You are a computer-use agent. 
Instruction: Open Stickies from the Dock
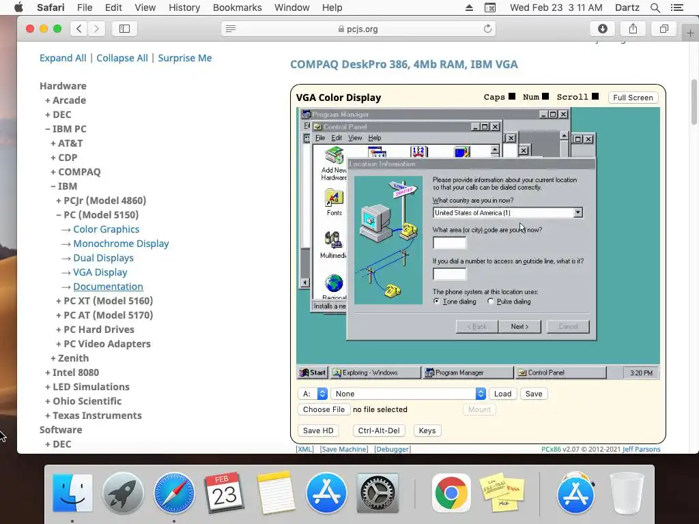click(x=502, y=493)
